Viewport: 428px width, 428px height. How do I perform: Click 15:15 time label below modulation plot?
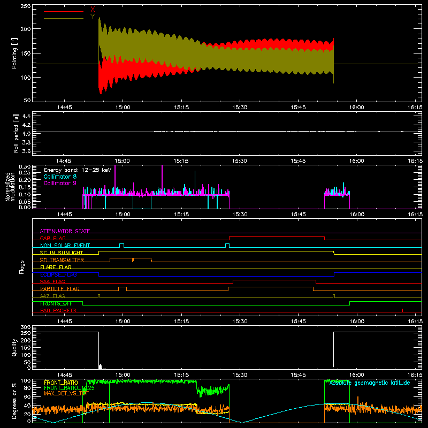pos(181,215)
